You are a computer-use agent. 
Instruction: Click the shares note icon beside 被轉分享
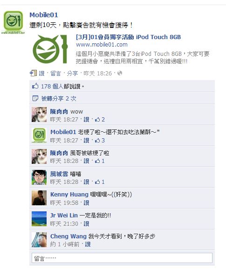point(35,98)
